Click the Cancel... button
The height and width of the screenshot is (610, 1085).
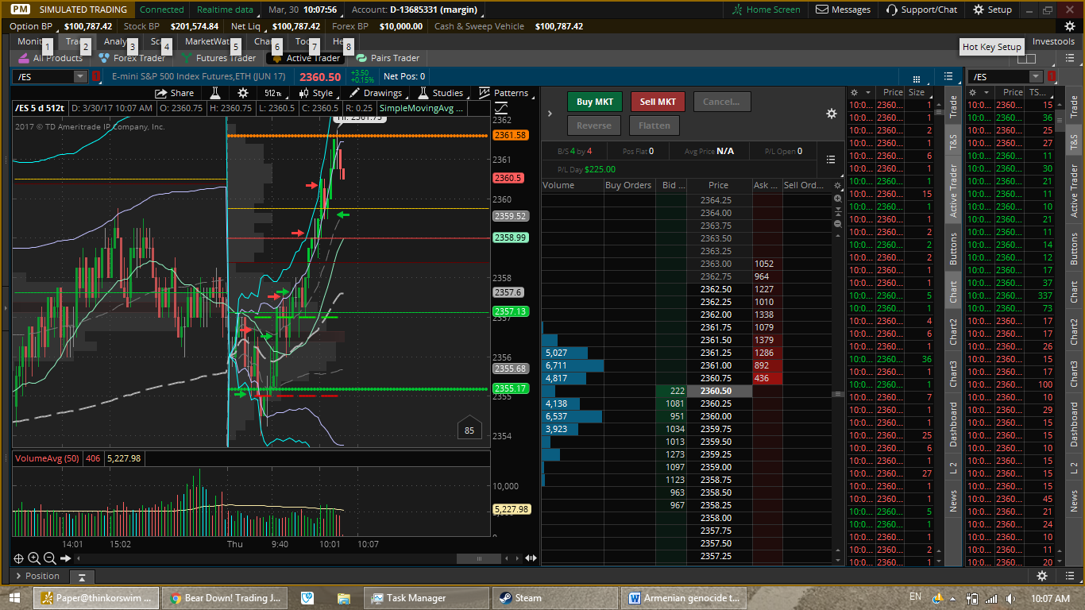[x=721, y=102]
